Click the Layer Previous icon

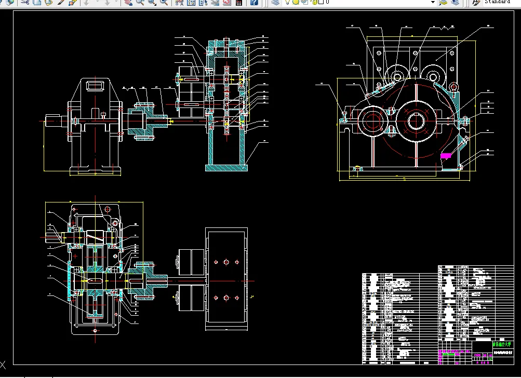click(x=455, y=2)
